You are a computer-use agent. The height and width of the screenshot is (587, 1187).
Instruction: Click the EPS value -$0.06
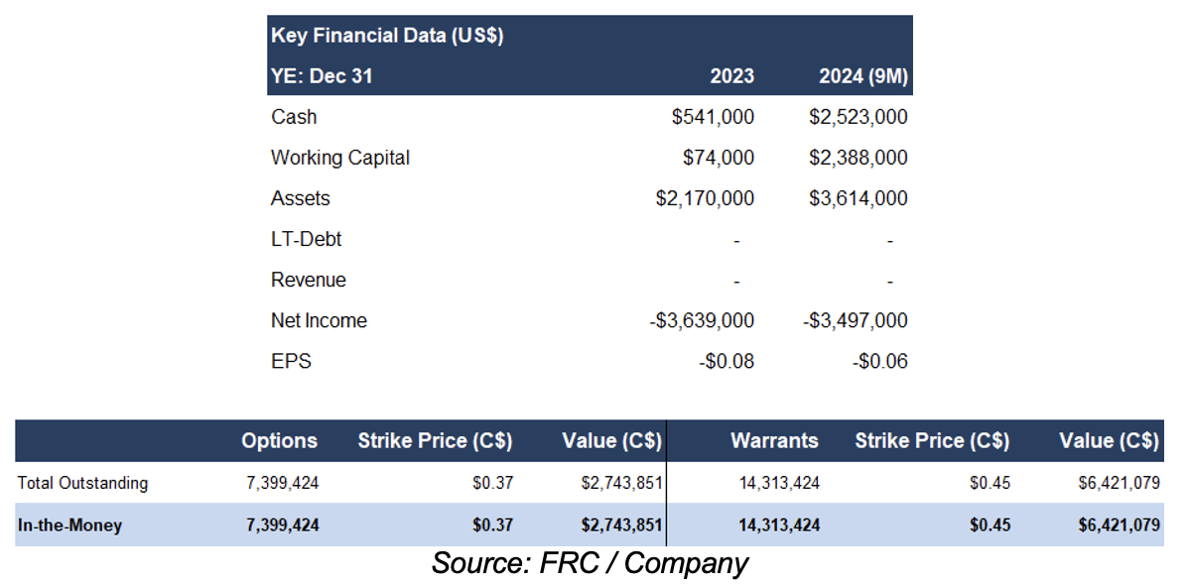point(879,361)
